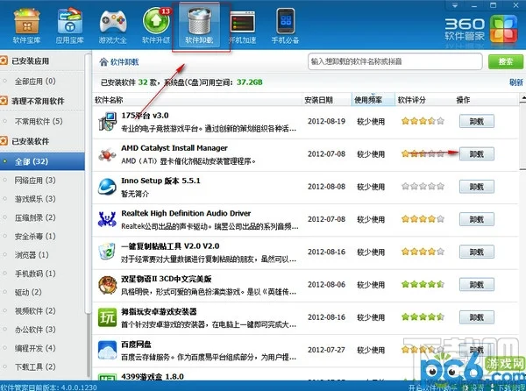The image size is (526, 391).
Task: Select the Realtek High Definition Audio Driver title
Action: (186, 213)
